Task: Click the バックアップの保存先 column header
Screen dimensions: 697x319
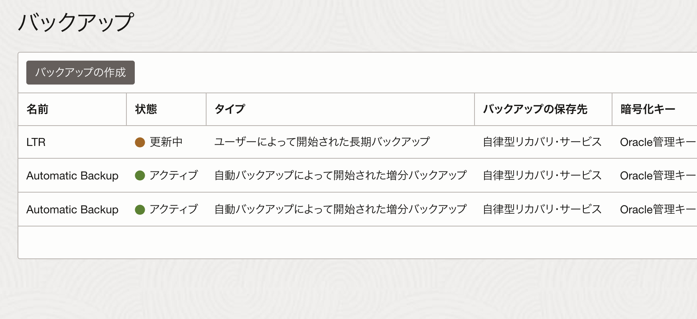Action: [x=535, y=109]
